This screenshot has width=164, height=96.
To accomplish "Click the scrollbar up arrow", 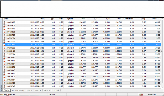I will coord(162,19).
